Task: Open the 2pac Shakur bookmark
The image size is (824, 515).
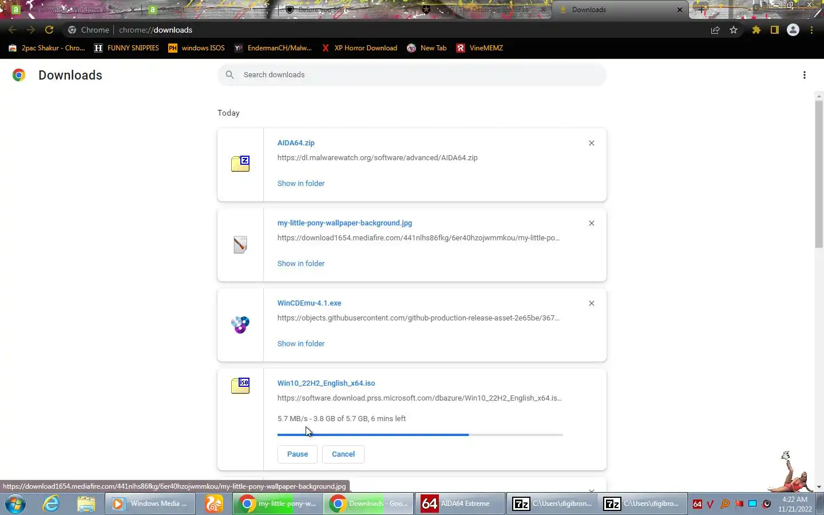Action: pyautogui.click(x=47, y=48)
